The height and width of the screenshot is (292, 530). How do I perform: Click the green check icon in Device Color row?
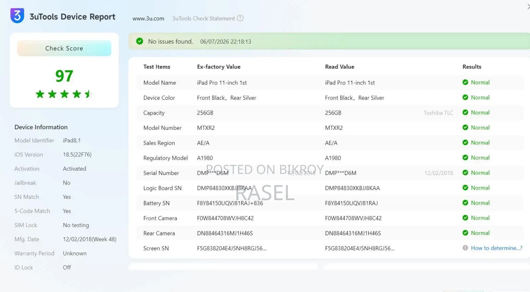tap(465, 97)
